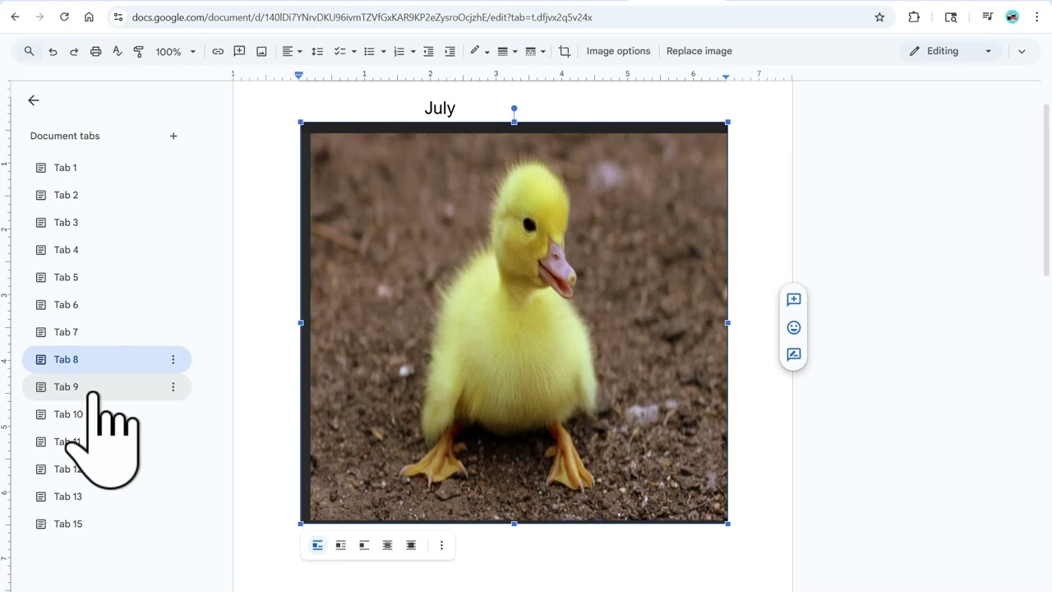Open the Editing mode dropdown
The width and height of the screenshot is (1052, 592).
951,51
